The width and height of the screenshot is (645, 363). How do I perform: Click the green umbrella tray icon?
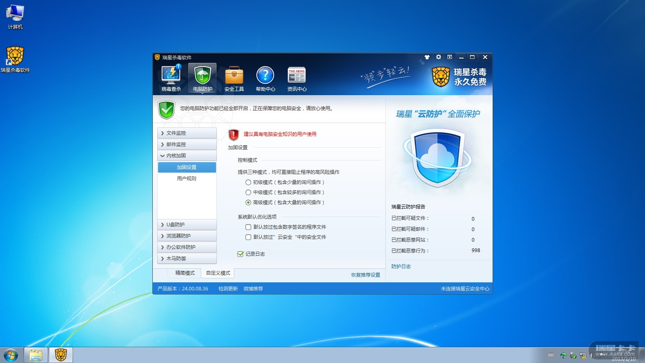(563, 355)
